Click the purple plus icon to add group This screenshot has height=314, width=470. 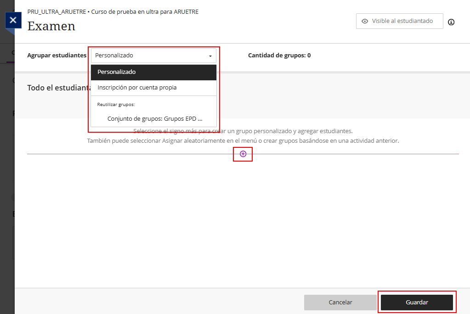243,154
